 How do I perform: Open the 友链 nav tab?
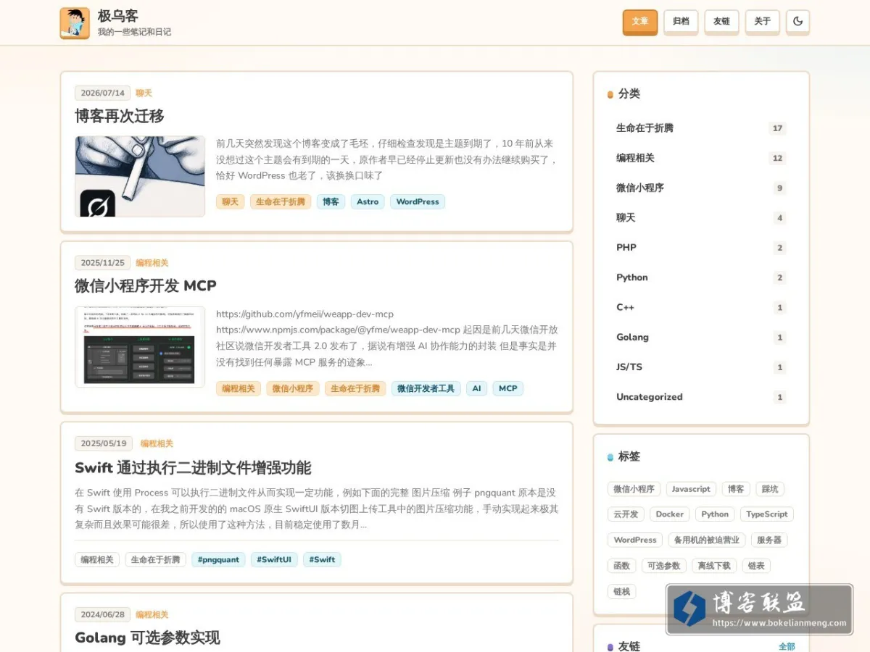pyautogui.click(x=721, y=22)
